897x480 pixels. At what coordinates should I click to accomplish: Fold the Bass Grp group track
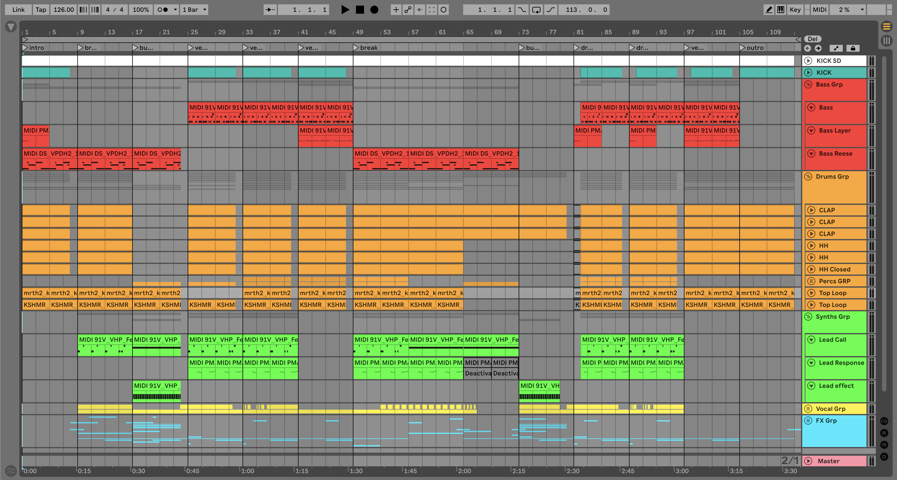[808, 85]
